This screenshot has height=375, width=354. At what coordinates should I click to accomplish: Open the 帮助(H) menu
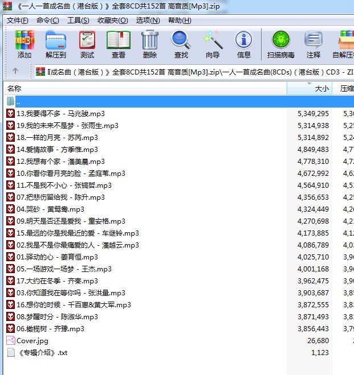(x=180, y=20)
